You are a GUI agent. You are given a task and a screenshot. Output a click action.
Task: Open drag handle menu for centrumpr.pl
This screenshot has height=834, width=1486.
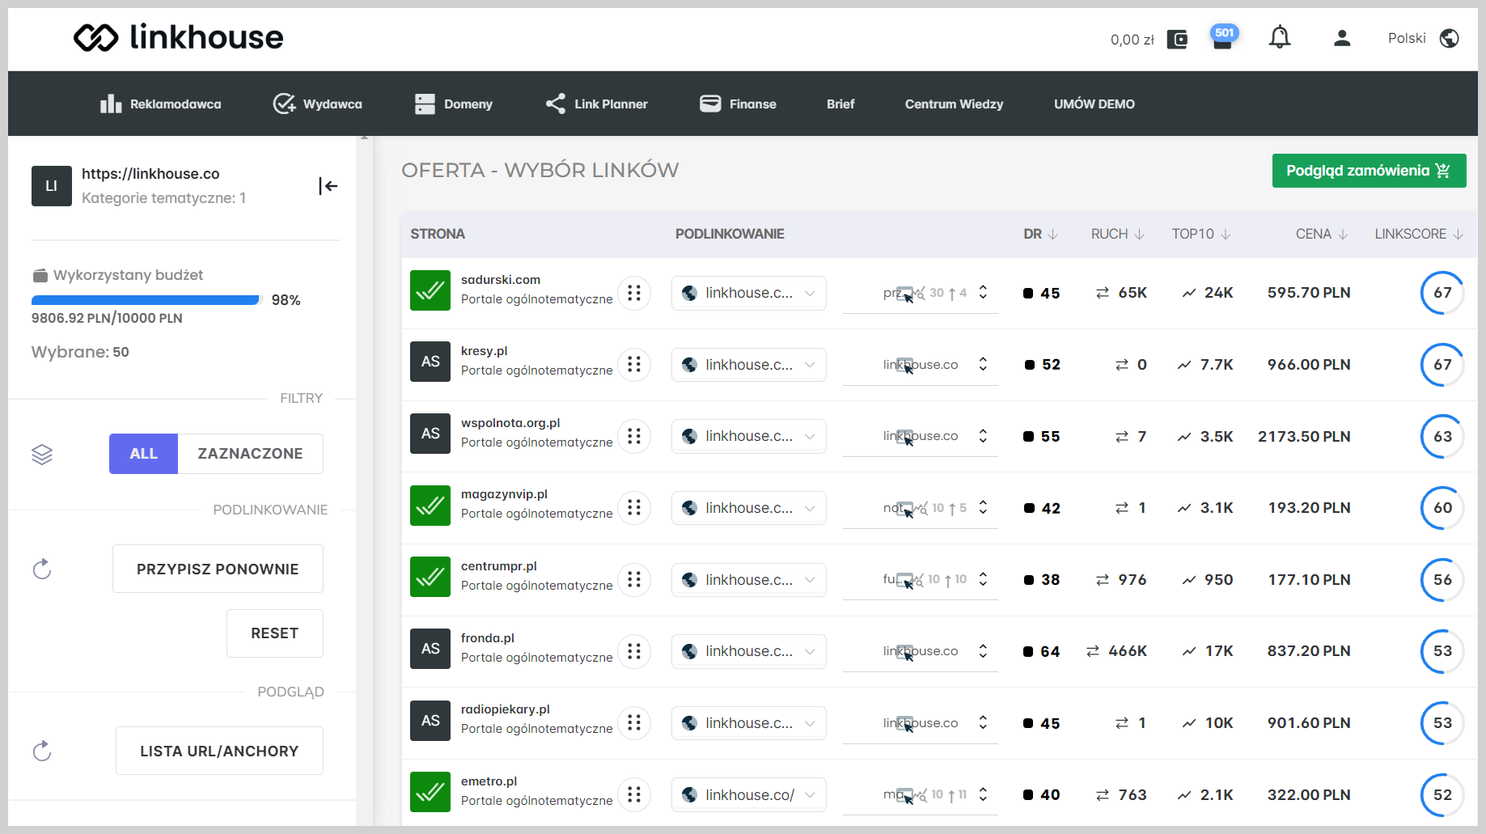(634, 579)
